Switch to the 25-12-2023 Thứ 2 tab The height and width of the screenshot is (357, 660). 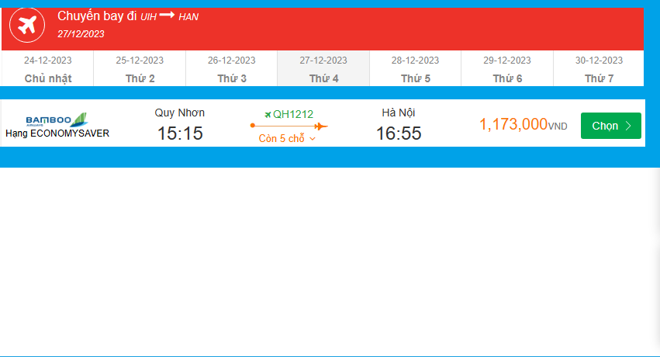coord(140,69)
